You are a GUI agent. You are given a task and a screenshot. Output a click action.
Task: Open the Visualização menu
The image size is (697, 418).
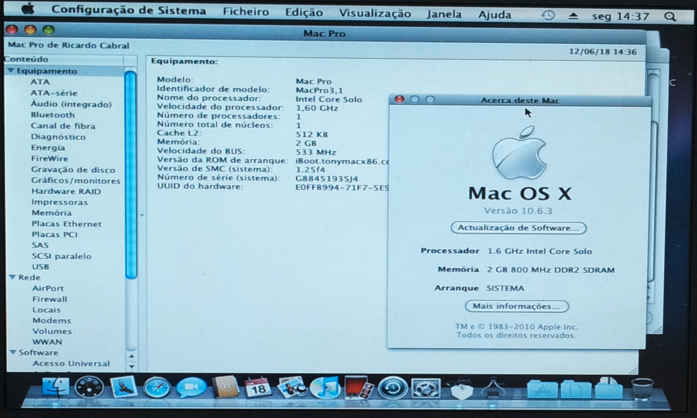pyautogui.click(x=375, y=14)
